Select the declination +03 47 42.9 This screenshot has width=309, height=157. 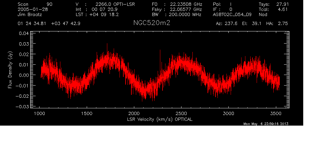[x=66, y=24]
